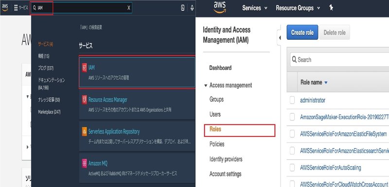Viewport: 389px width, 187px height.
Task: Select the IAM service search result
Action: [137, 72]
